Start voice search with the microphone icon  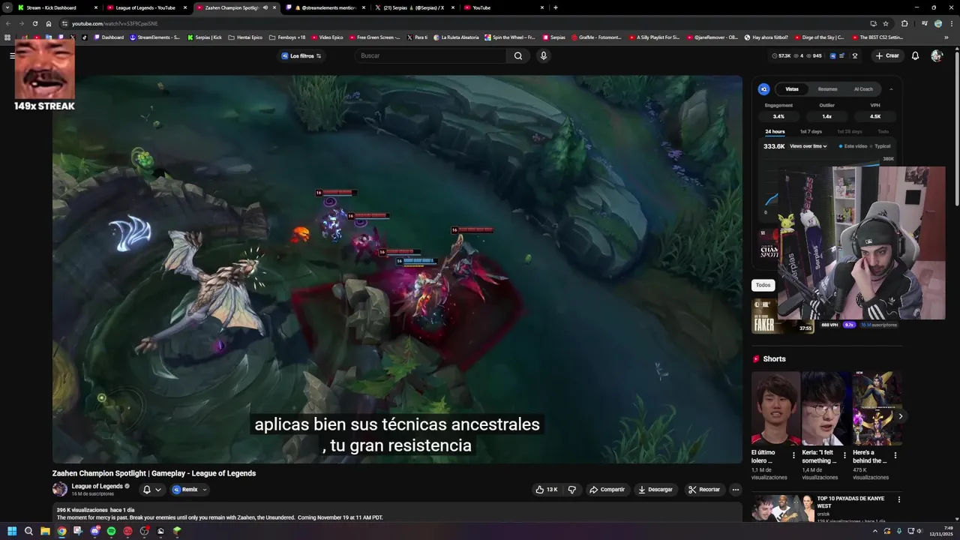[x=544, y=55]
